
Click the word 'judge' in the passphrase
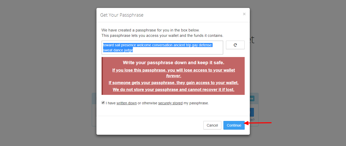[x=128, y=50]
